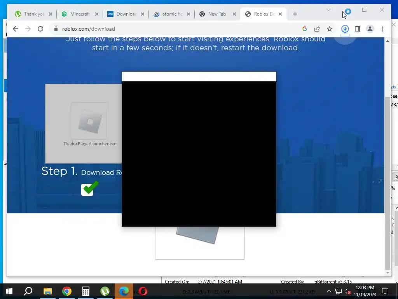
Task: Open Calculator from the taskbar
Action: coord(86,291)
